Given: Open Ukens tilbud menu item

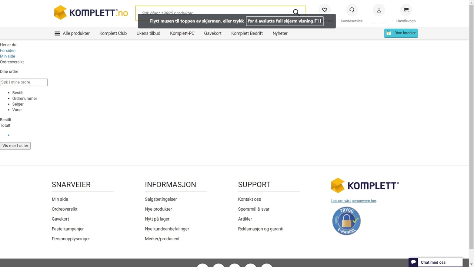Looking at the screenshot, I should (148, 33).
